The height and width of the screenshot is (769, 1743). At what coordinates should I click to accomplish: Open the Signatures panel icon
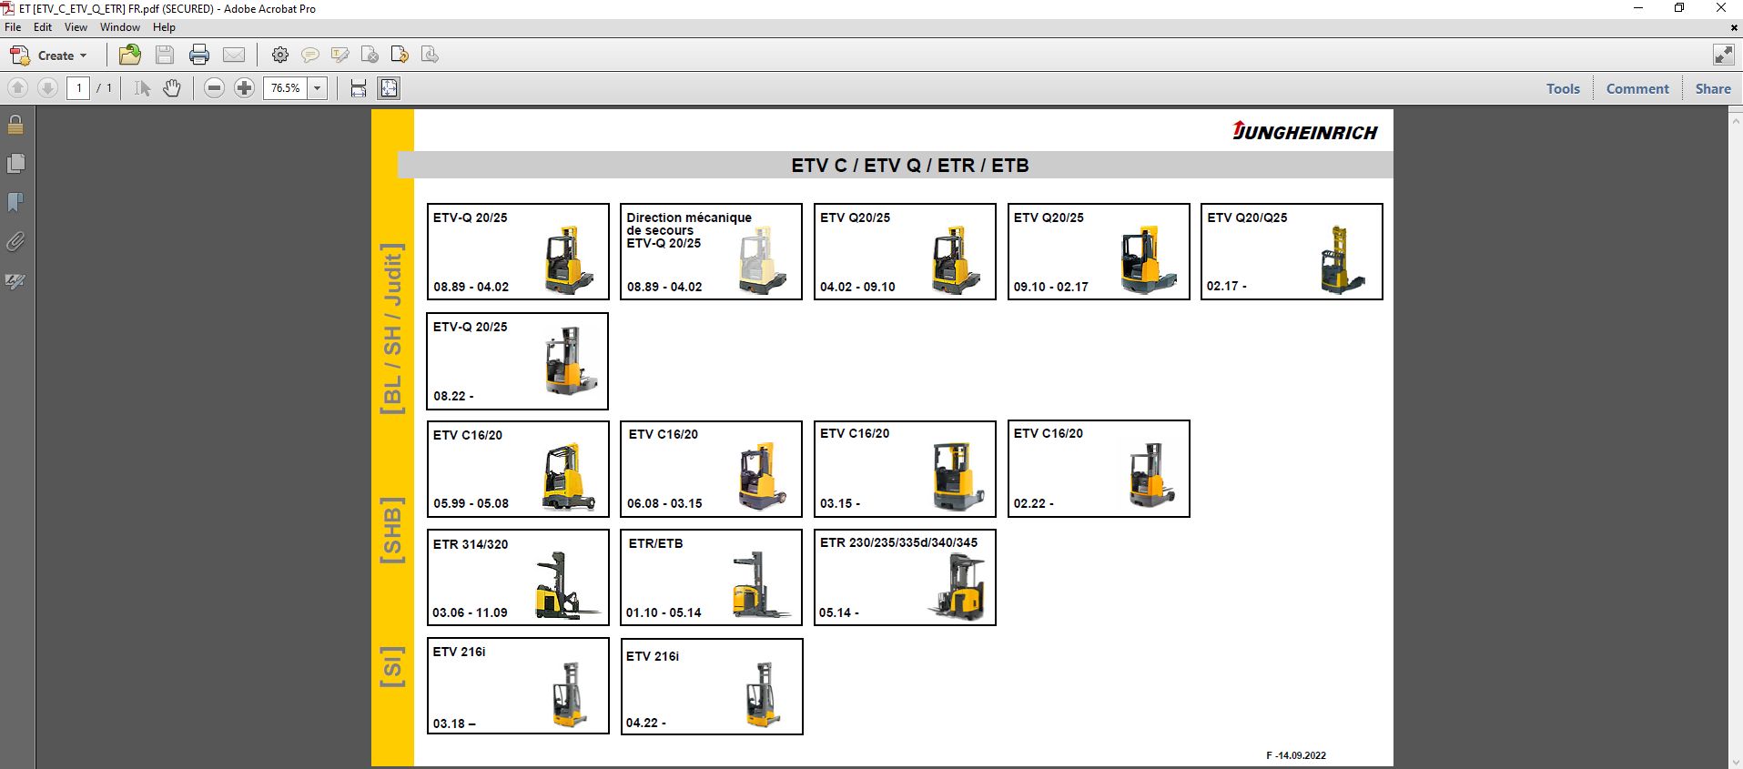[15, 281]
